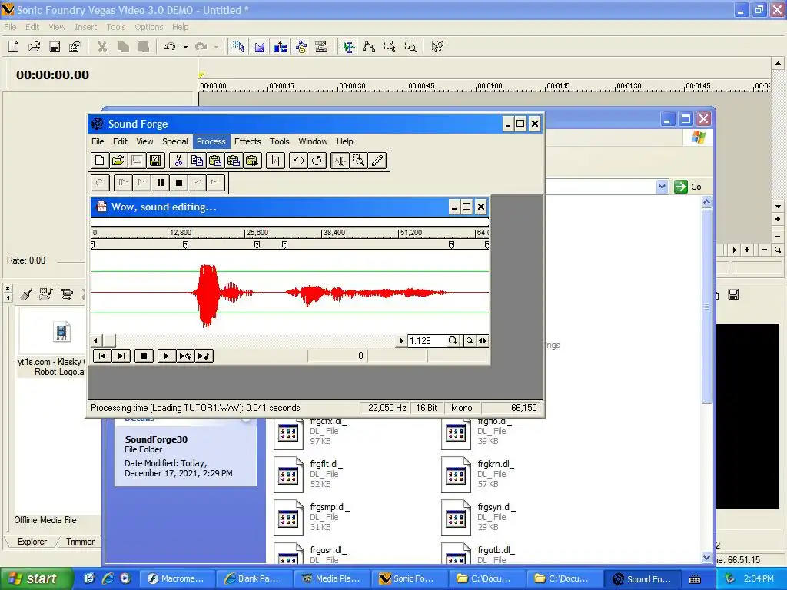
Task: Click New file icon in Sound Forge toolbar
Action: point(99,161)
